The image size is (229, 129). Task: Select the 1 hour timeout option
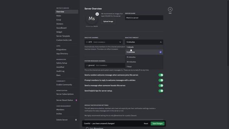point(144,67)
